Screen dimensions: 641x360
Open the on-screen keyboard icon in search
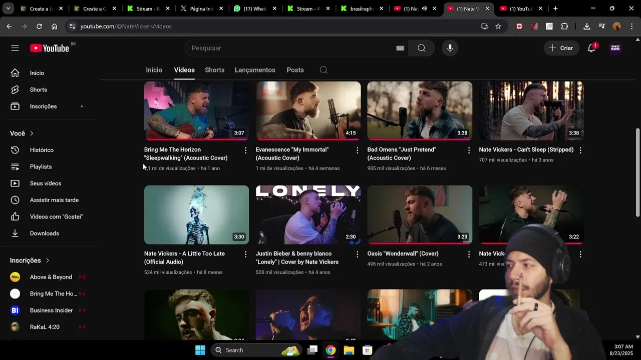click(400, 48)
